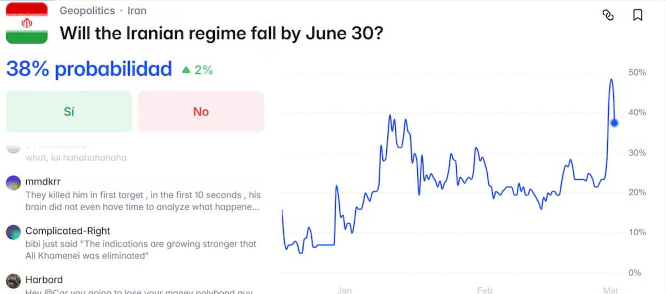Open Harbord's profile avatar
The height and width of the screenshot is (294, 666).
13,280
